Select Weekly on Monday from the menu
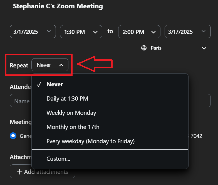The width and height of the screenshot is (218, 185). point(71,113)
